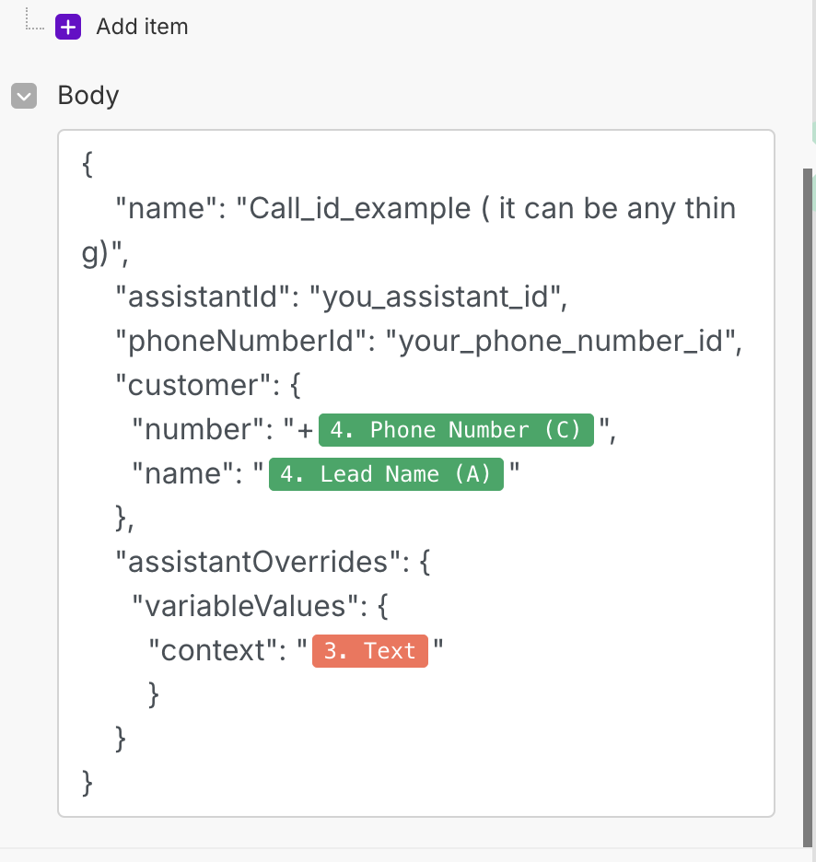
Task: Click the vertical scrollbar on the right edge
Action: tap(808, 460)
